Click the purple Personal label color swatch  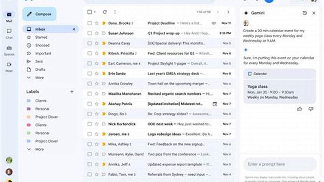(x=29, y=109)
